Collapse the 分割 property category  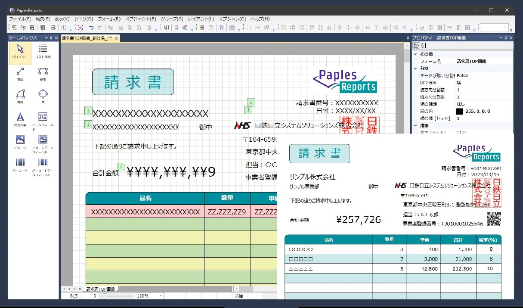click(415, 68)
